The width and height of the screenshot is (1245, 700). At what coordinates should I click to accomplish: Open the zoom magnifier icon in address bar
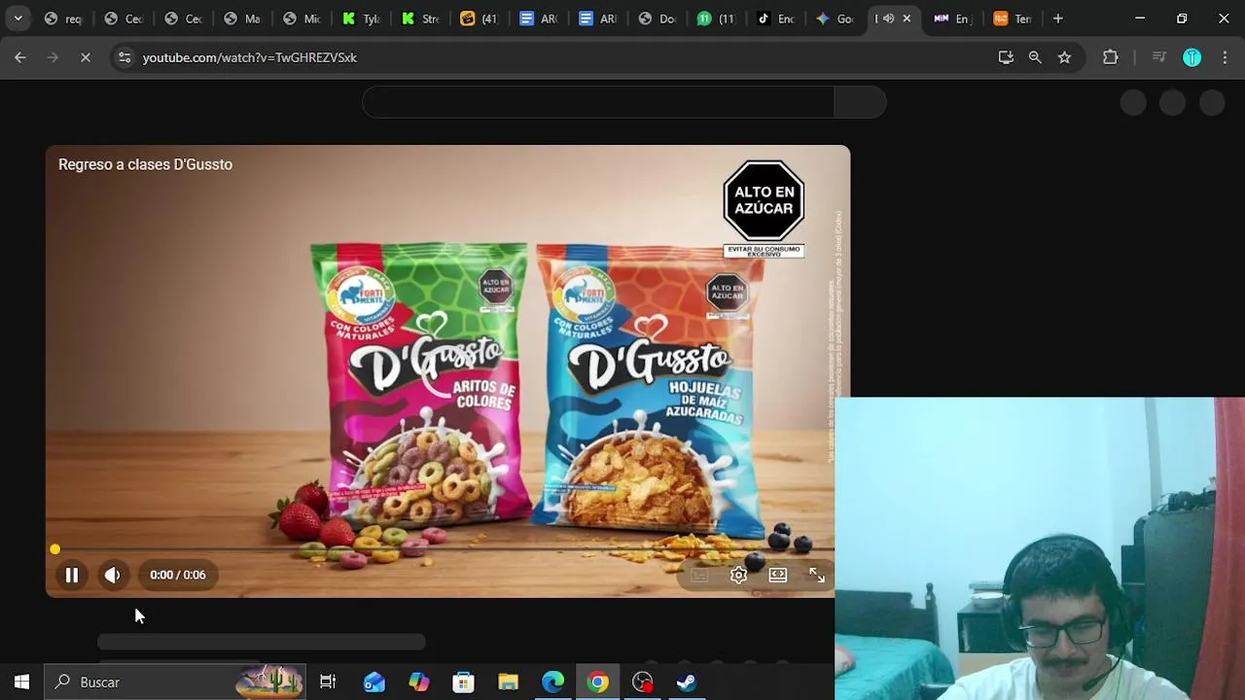point(1035,57)
